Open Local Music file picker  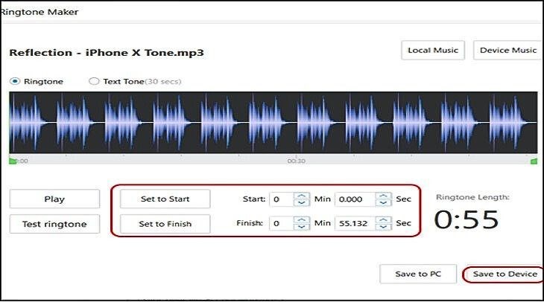coord(434,51)
